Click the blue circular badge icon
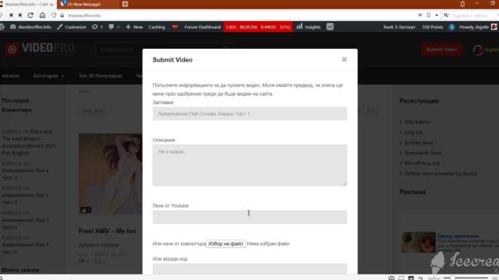The height and width of the screenshot is (280, 499). (451, 27)
